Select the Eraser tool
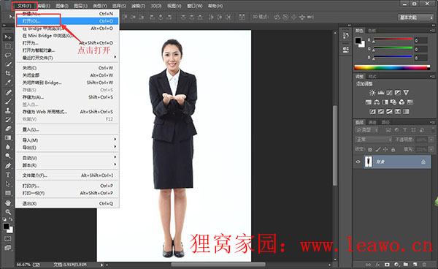The image size is (438, 269). coord(8,129)
